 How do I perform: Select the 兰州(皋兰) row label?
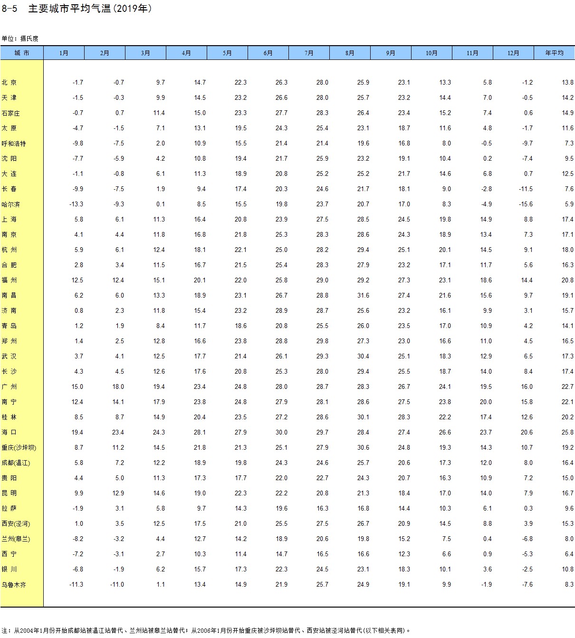pyautogui.click(x=16, y=539)
